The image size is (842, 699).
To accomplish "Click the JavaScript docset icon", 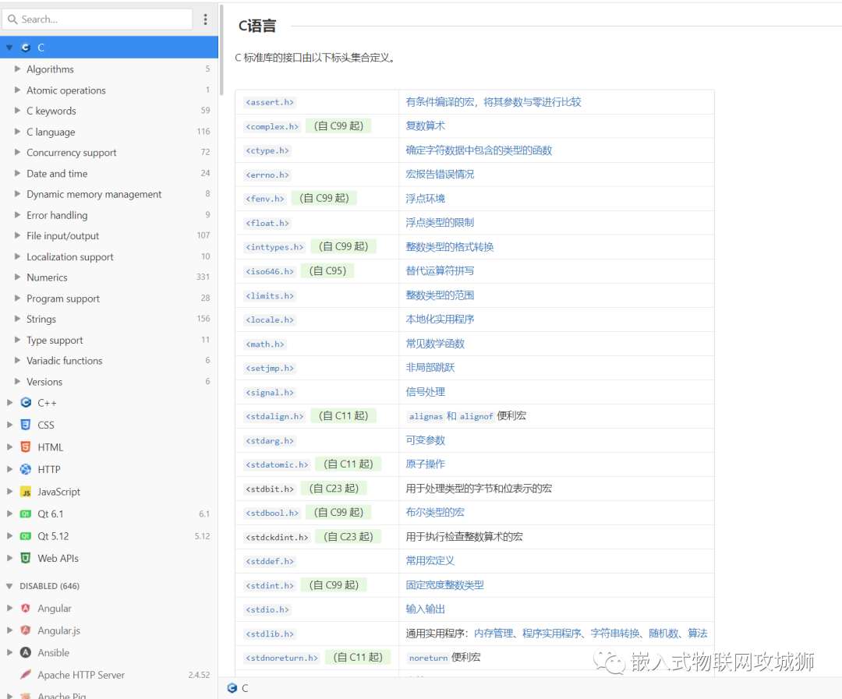I will pyautogui.click(x=25, y=491).
